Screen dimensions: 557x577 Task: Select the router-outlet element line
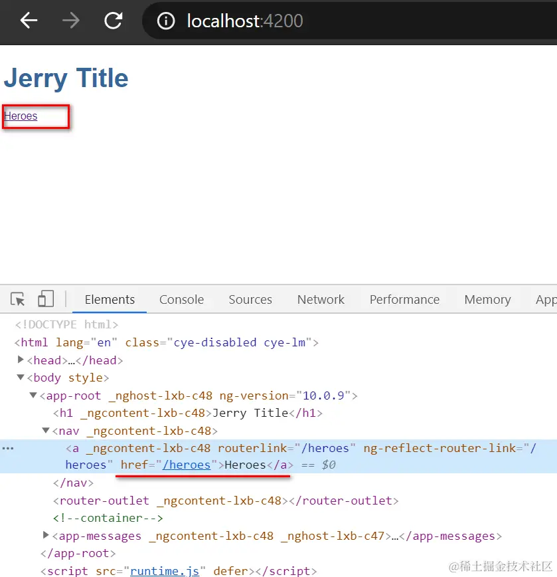pos(226,501)
